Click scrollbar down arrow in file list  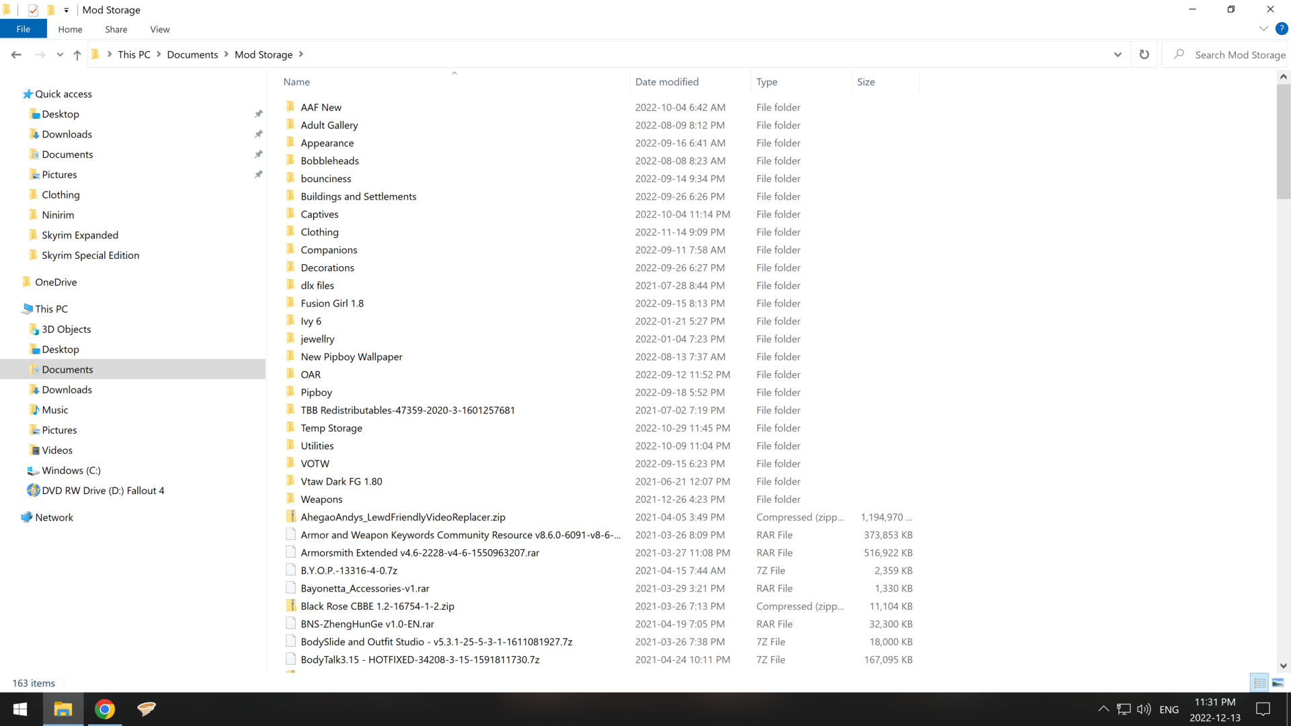[x=1283, y=666]
